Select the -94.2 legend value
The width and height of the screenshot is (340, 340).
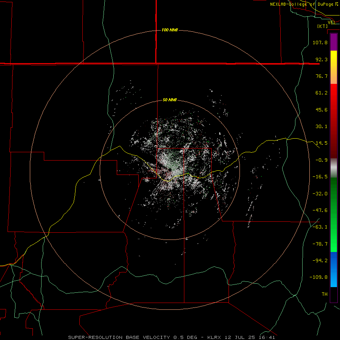tap(320, 261)
